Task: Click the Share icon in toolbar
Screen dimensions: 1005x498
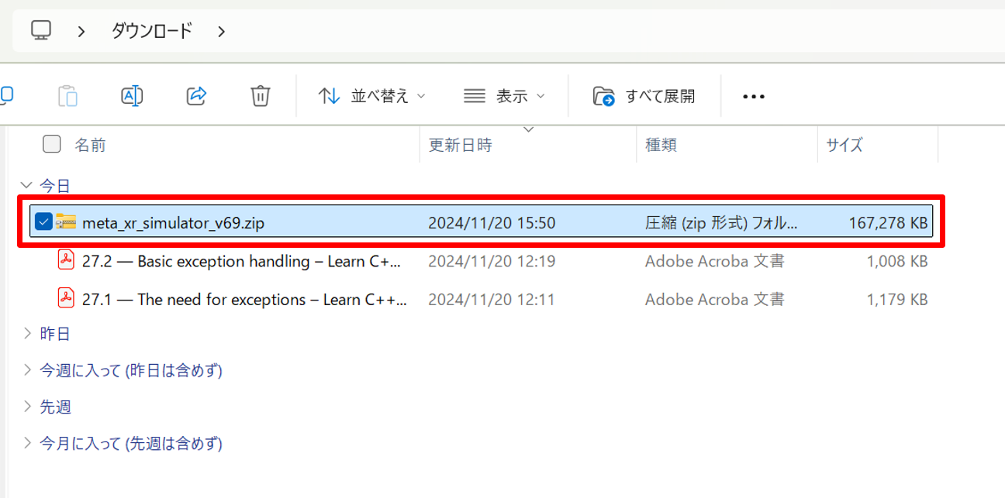Action: (196, 96)
